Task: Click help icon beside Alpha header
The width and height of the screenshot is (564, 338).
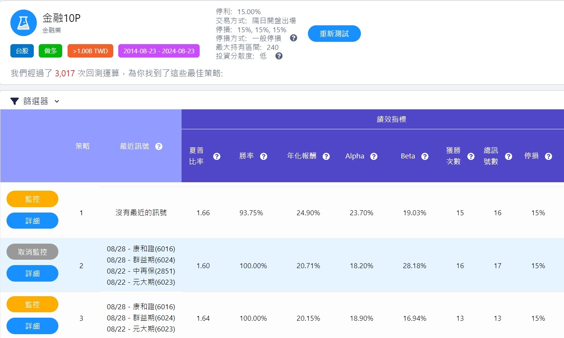Action: pyautogui.click(x=374, y=157)
